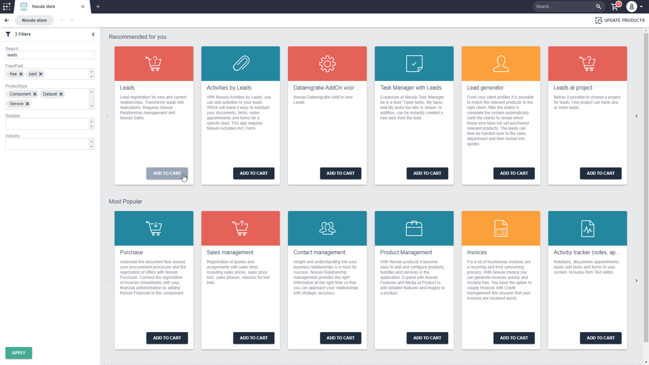
Task: Click Apply filters button
Action: [19, 353]
